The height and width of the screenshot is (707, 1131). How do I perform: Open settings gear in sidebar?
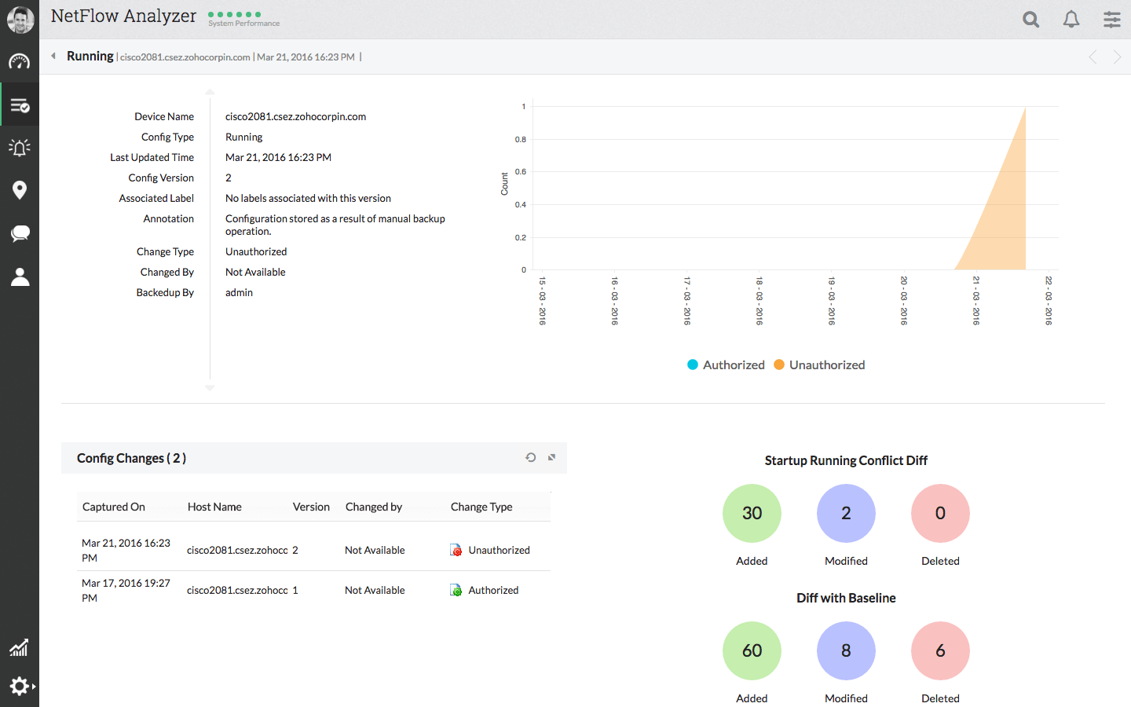pos(20,686)
